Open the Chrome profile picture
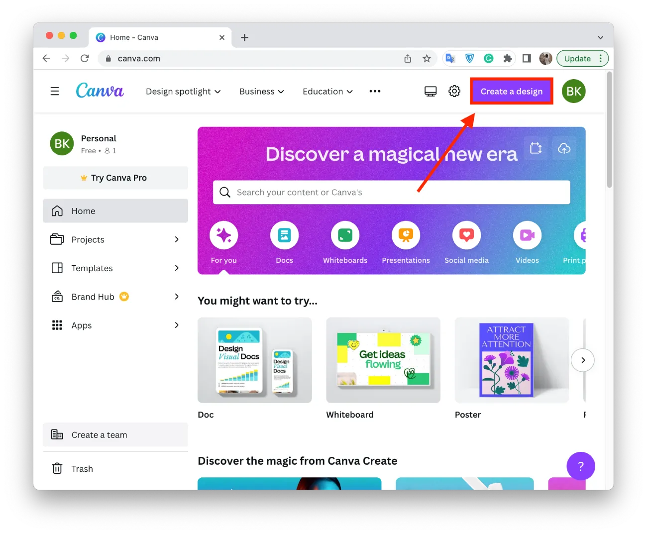Screen dimensions: 647x534 [546, 58]
